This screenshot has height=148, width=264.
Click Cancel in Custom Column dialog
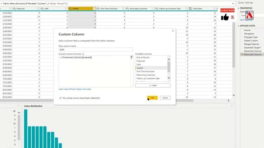165,98
